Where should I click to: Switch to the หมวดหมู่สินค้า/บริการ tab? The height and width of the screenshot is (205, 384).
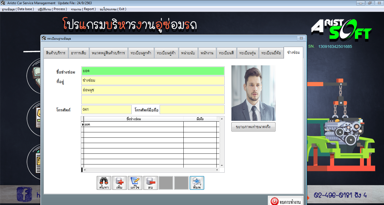(x=109, y=53)
